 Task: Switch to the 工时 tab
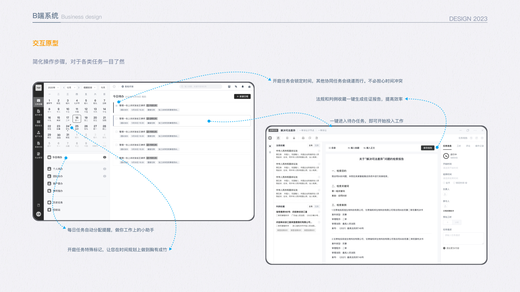[x=459, y=146]
